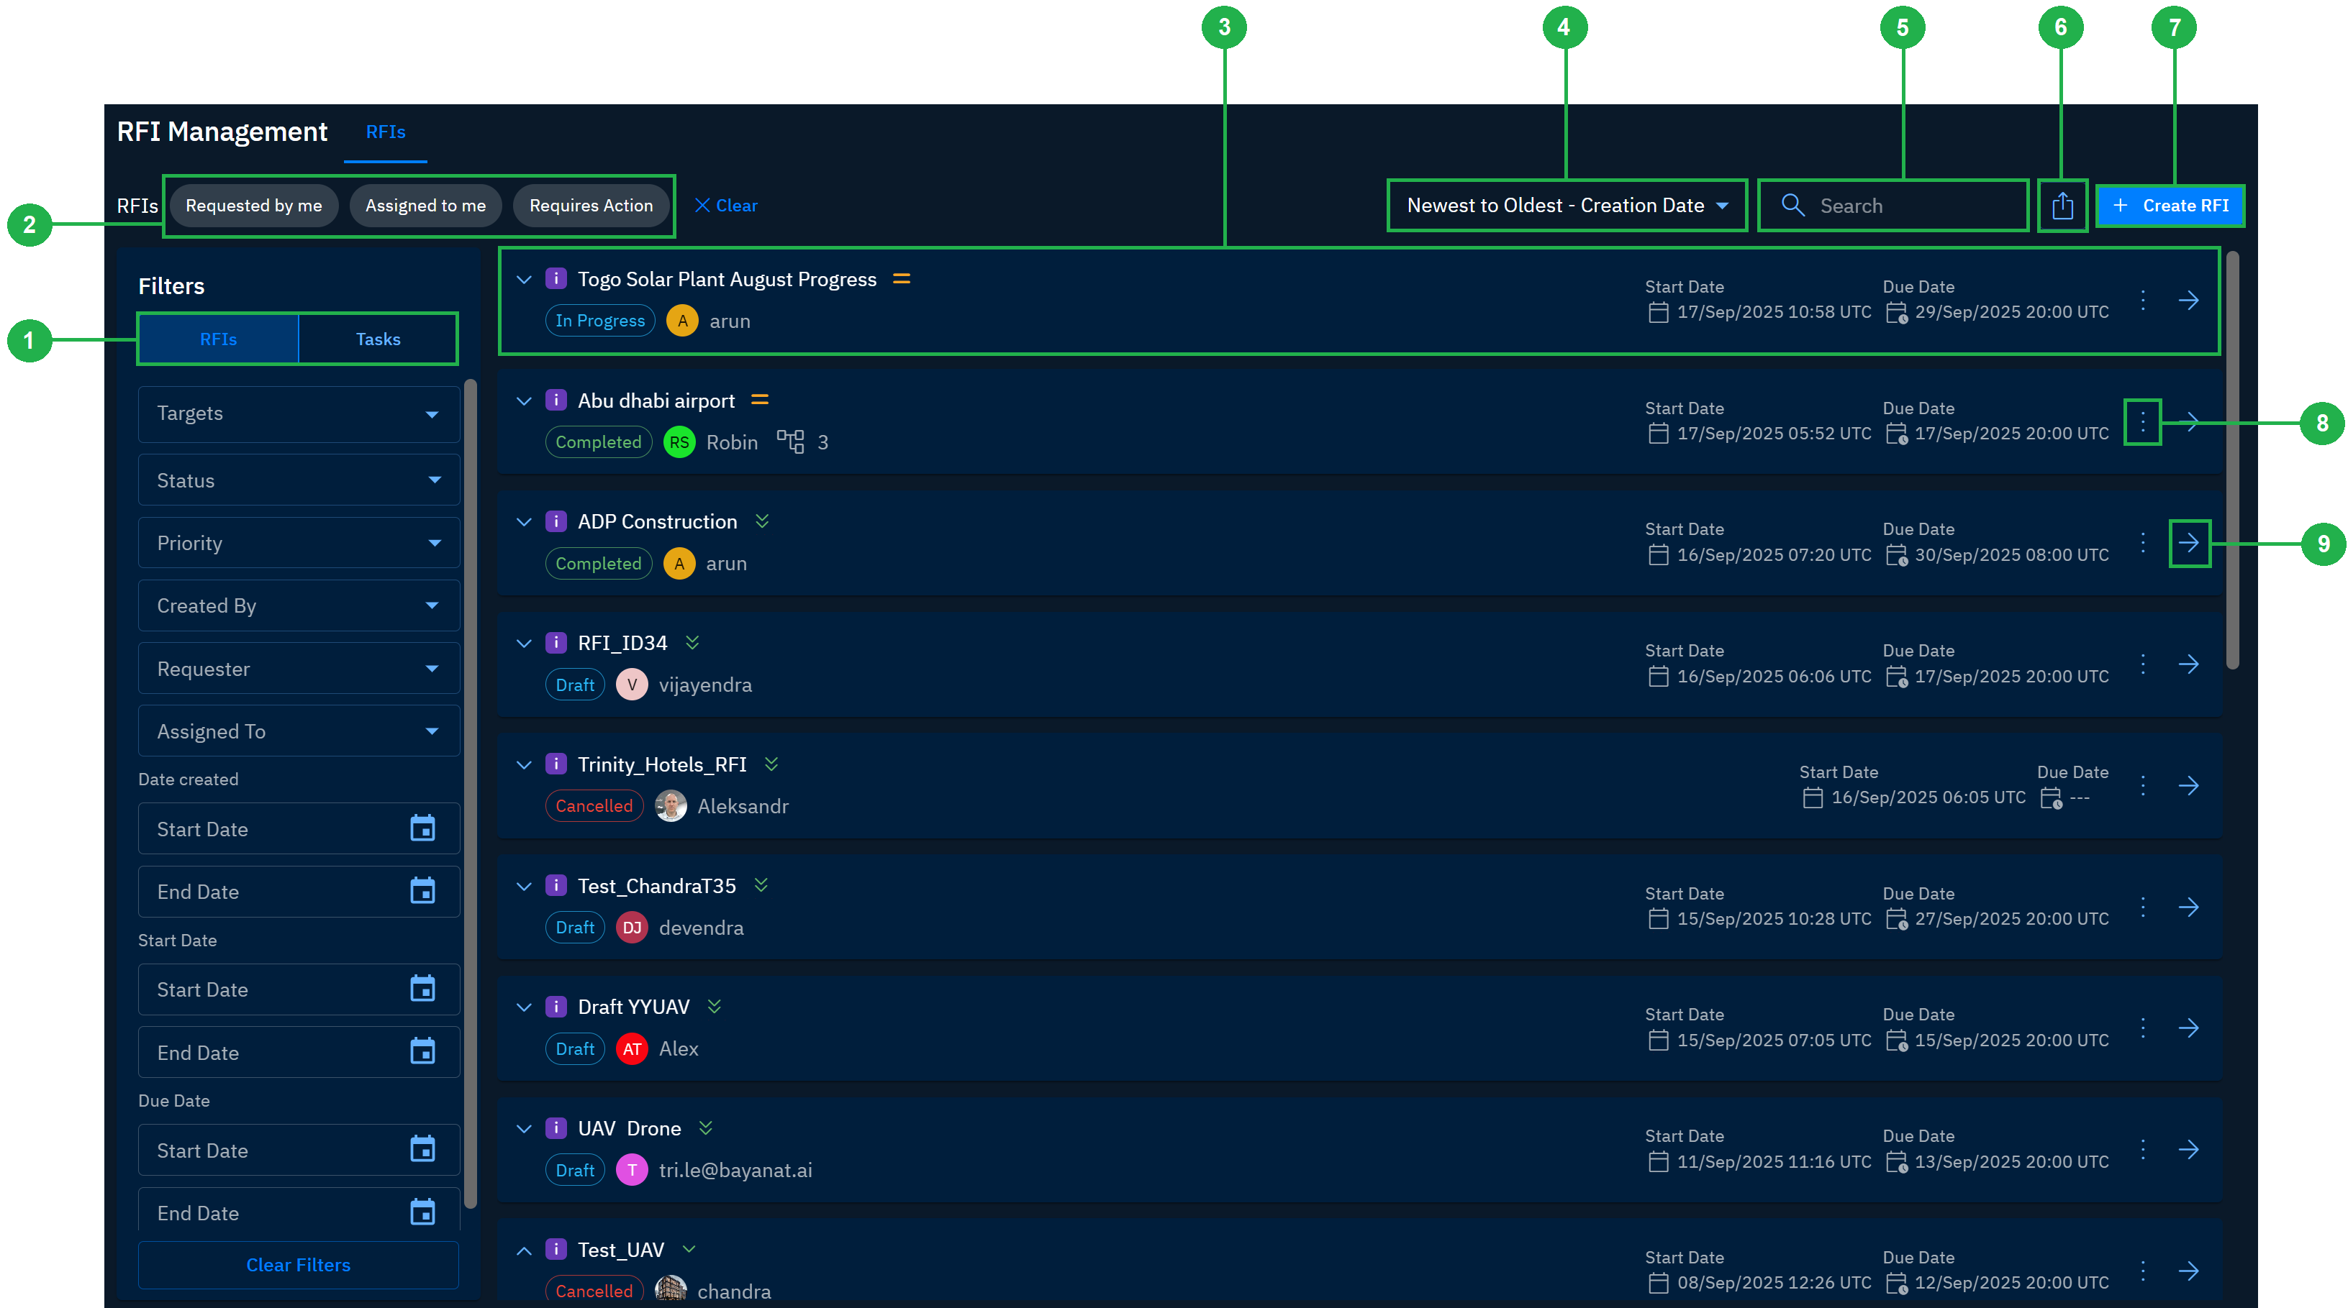Enable the Assigned to me filter
The width and height of the screenshot is (2348, 1308).
[426, 205]
